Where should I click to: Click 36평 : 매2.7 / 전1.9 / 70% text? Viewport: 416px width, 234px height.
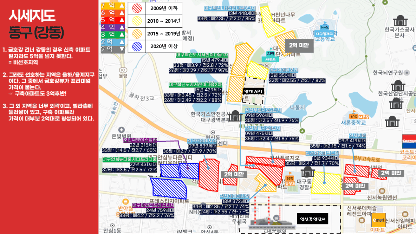click(x=190, y=151)
